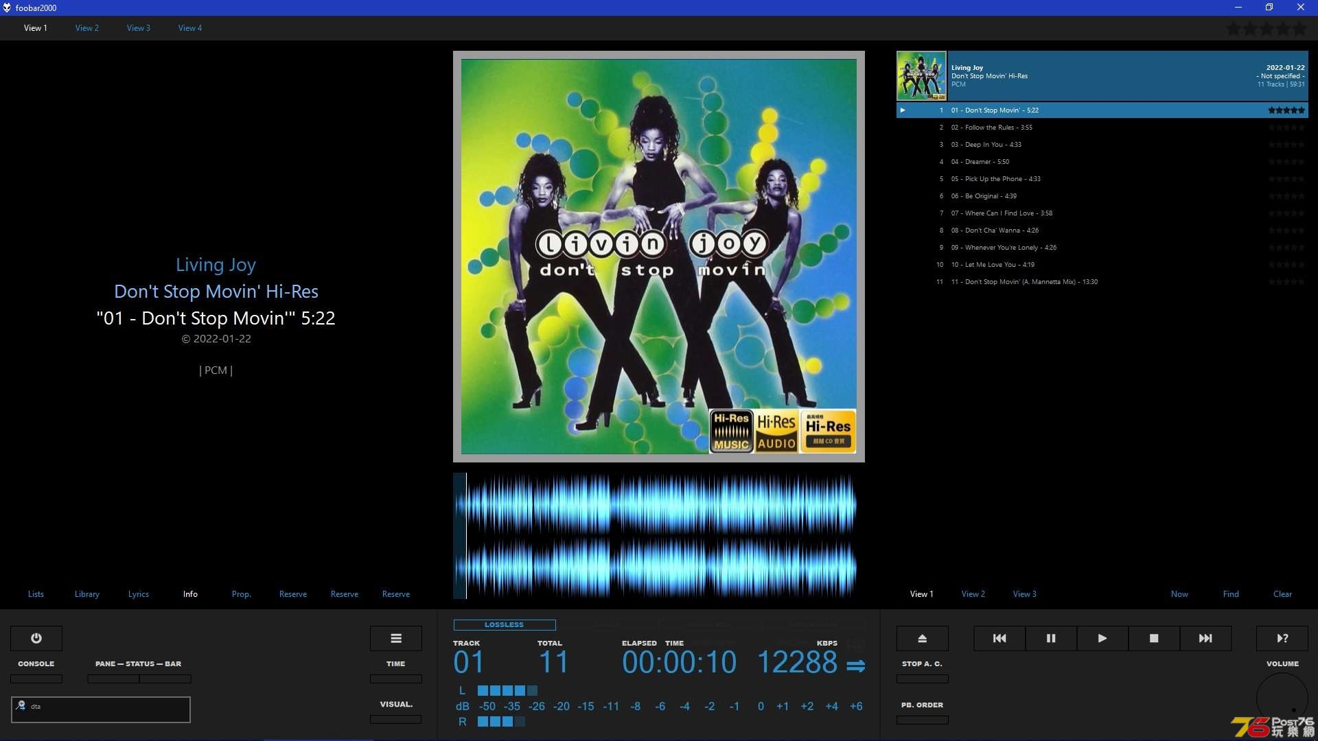Open the Library tab
The height and width of the screenshot is (741, 1318).
point(87,594)
